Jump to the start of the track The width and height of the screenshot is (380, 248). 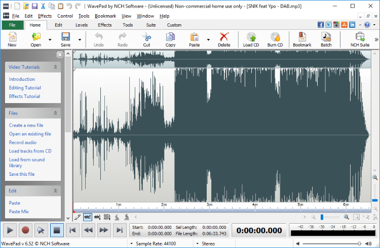[x=72, y=230]
